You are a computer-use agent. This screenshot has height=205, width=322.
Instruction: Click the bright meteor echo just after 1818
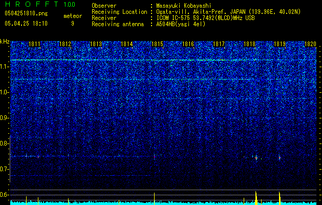tap(256, 158)
